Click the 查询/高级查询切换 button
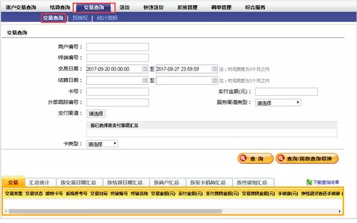Image resolution: width=357 pixels, height=223 pixels. [x=307, y=158]
